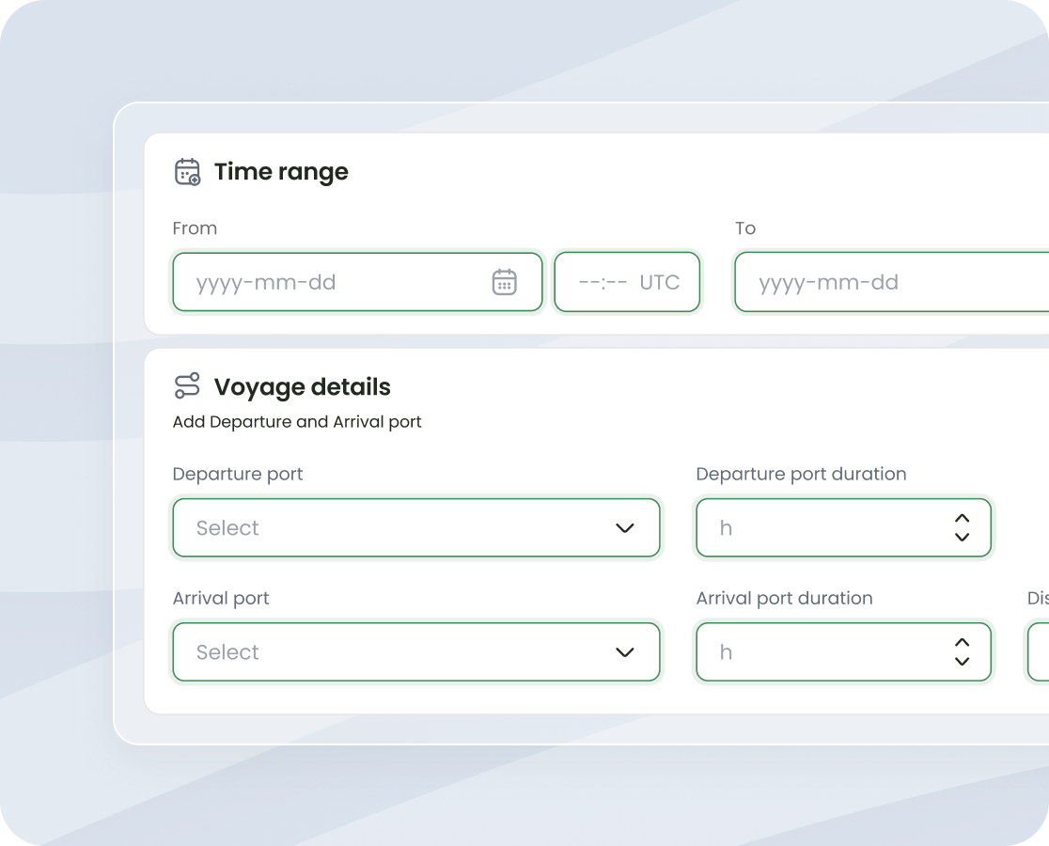This screenshot has width=1049, height=846.
Task: Decrease Departure port duration with down arrow
Action: click(962, 538)
